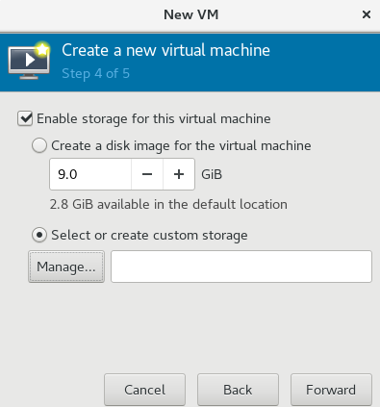Decrease disk size with minus button

tap(147, 174)
